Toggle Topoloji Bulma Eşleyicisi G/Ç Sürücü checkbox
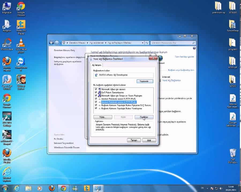The height and width of the screenshot is (192, 241). pos(96,105)
